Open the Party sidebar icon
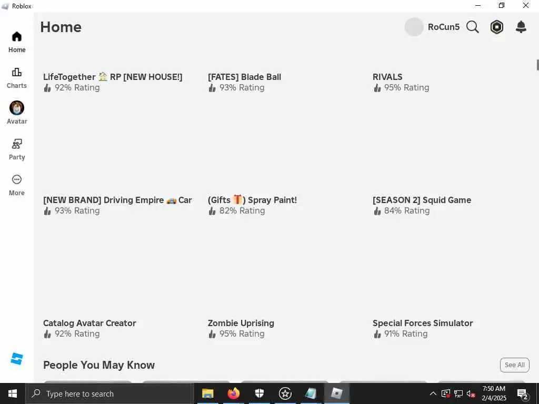 coord(16,144)
